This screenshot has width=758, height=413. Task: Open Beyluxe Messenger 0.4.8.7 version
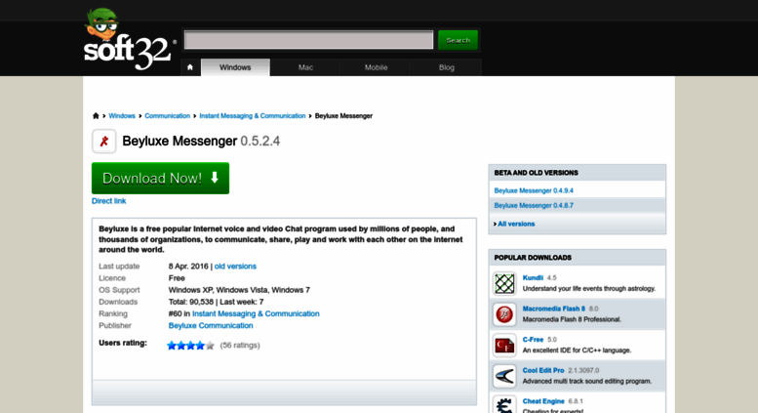(534, 206)
